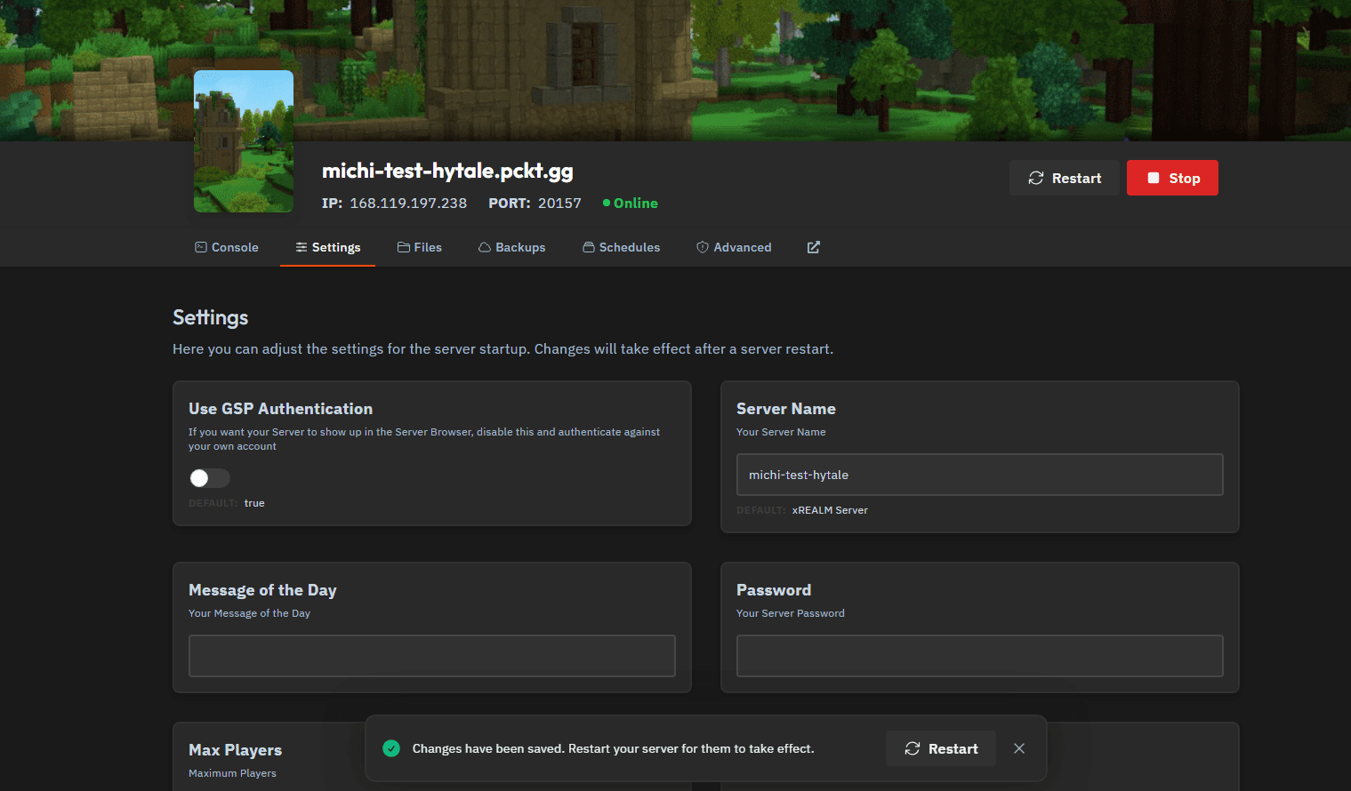Click the Backups cloud icon
The image size is (1351, 791).
tap(485, 247)
